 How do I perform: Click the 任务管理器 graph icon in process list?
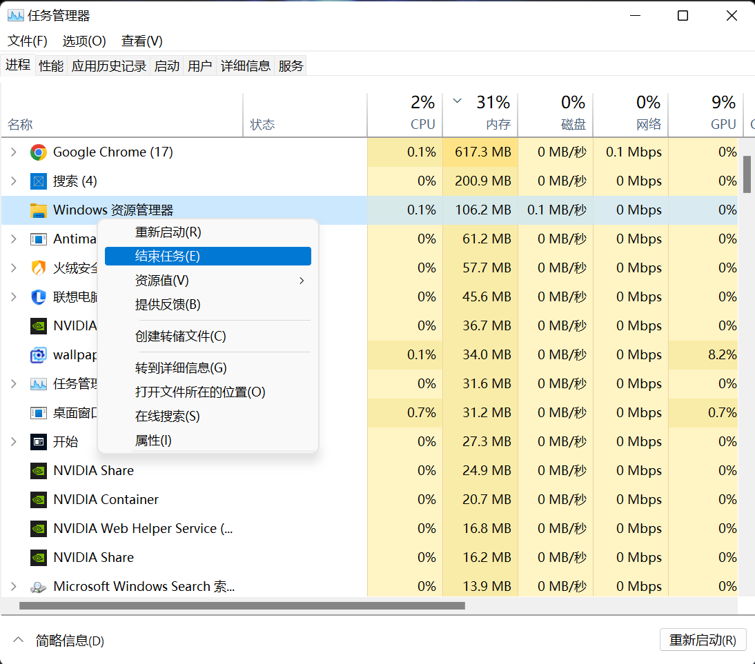coord(39,383)
